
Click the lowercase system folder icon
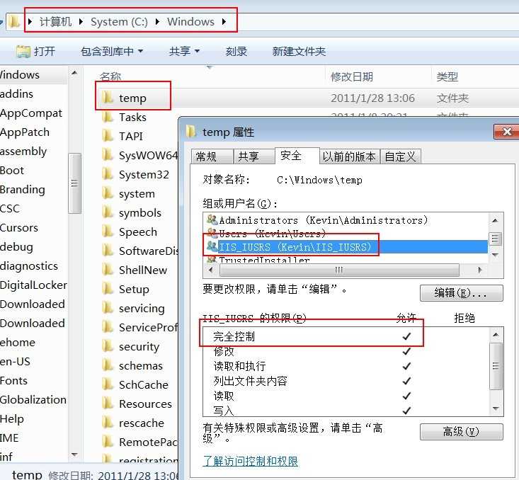click(x=108, y=193)
